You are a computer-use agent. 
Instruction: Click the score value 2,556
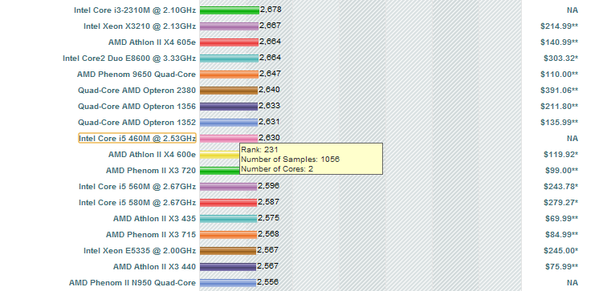tap(267, 282)
